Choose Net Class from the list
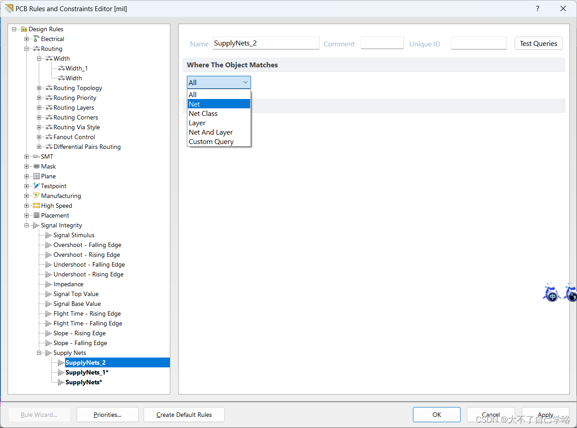 [x=219, y=113]
